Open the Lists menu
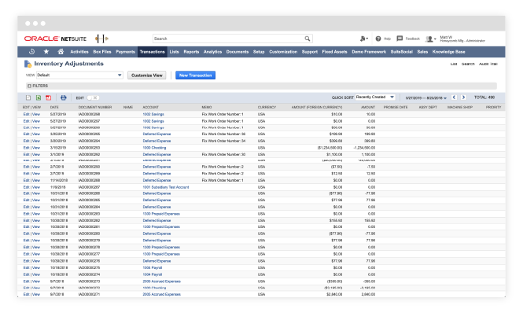 point(174,52)
